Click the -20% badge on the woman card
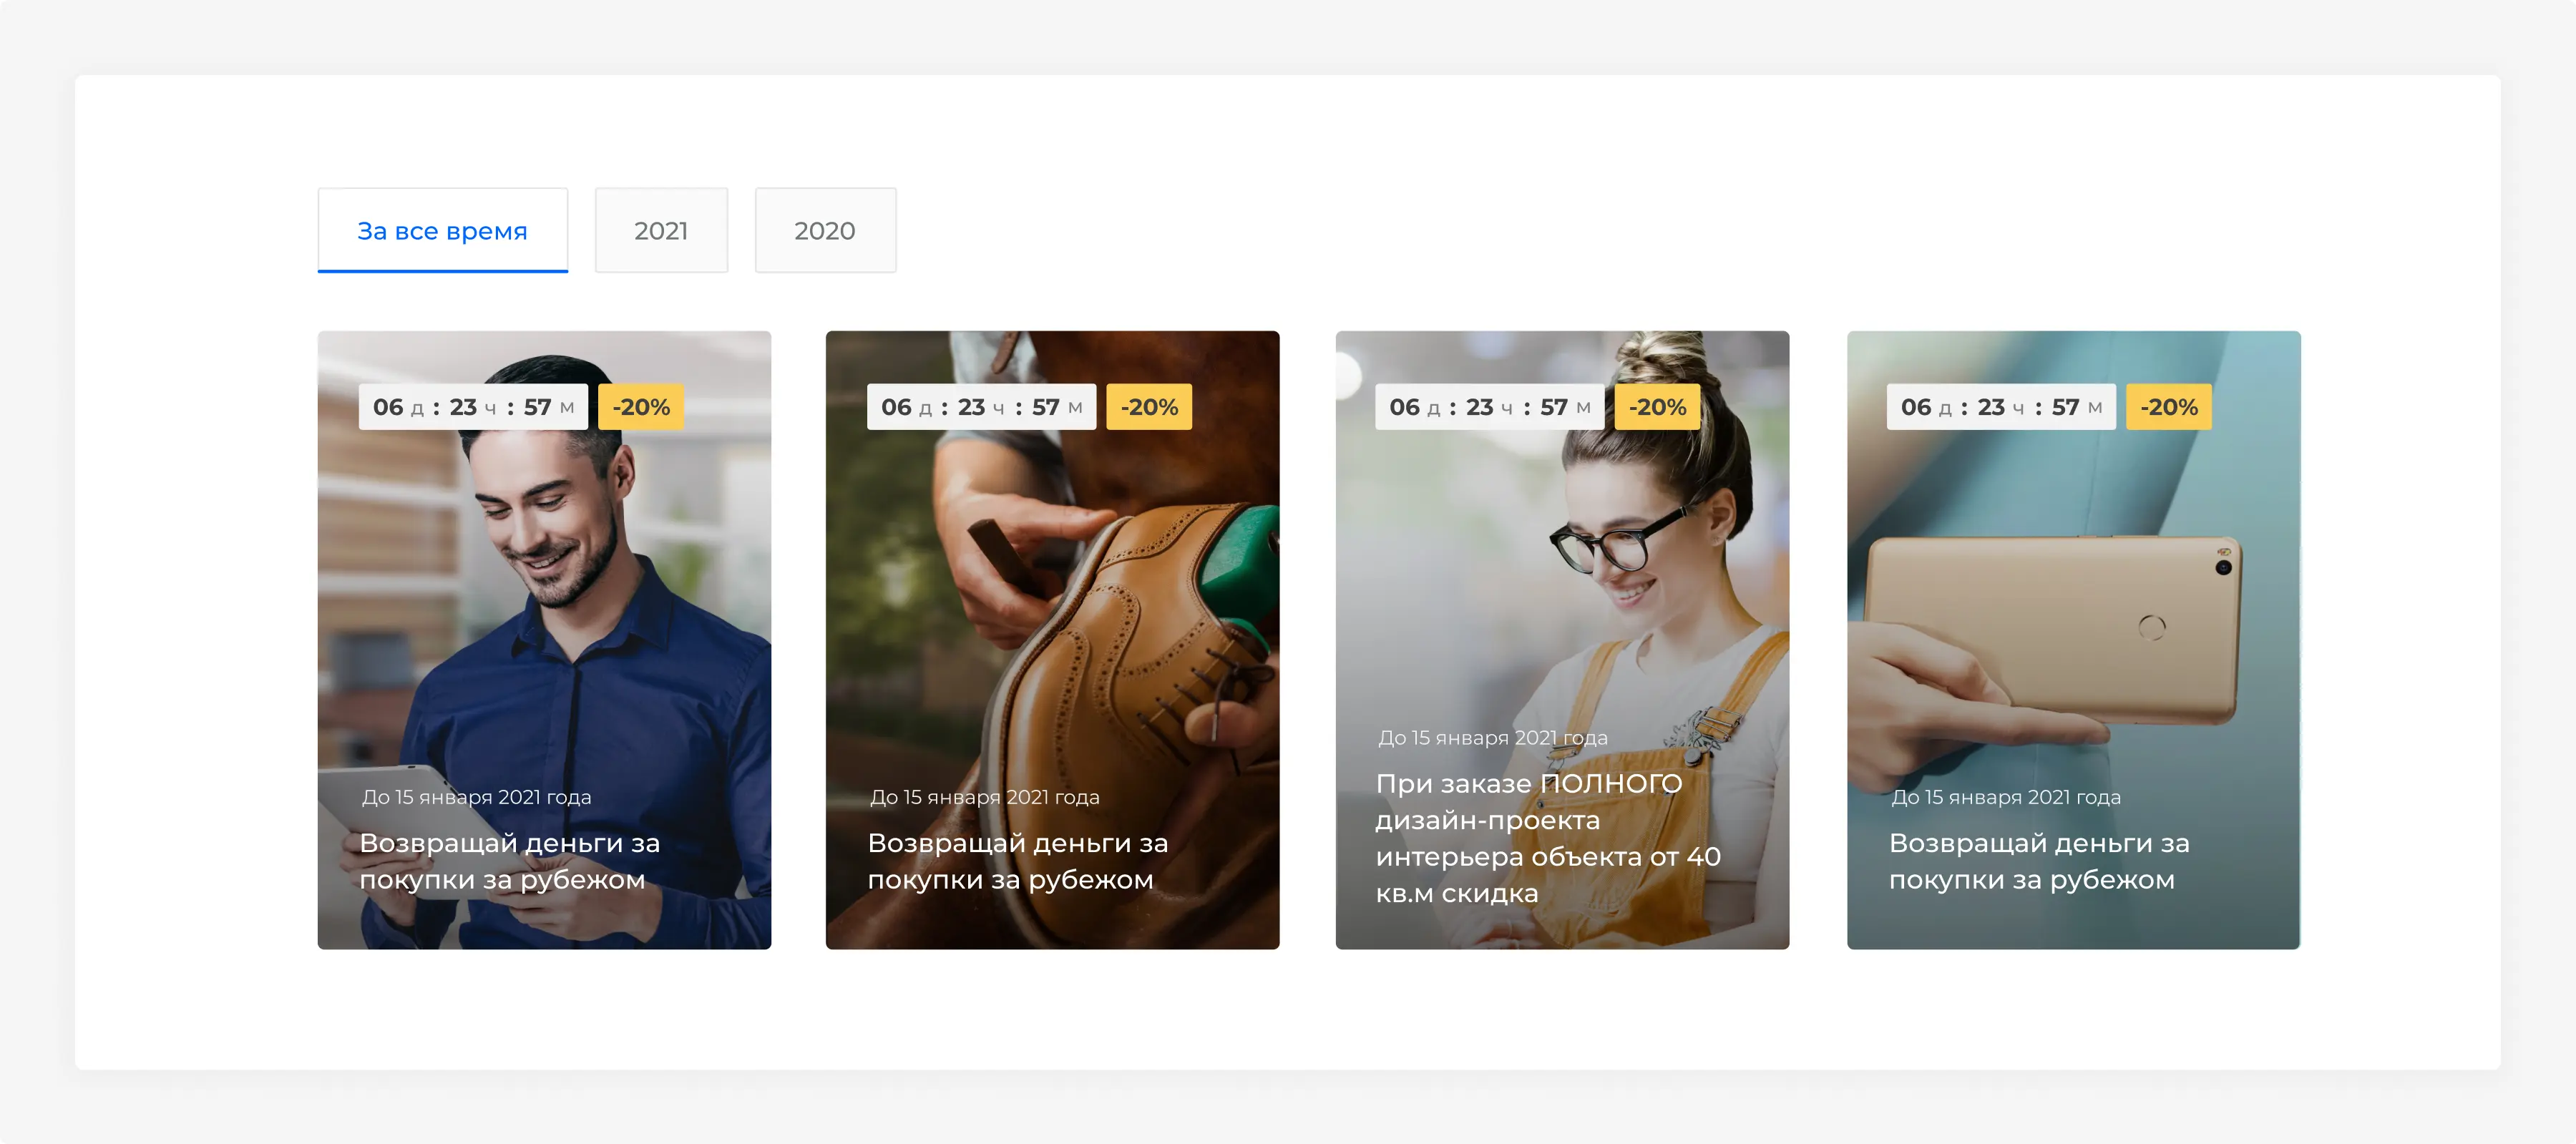Image resolution: width=2576 pixels, height=1144 pixels. point(1657,407)
